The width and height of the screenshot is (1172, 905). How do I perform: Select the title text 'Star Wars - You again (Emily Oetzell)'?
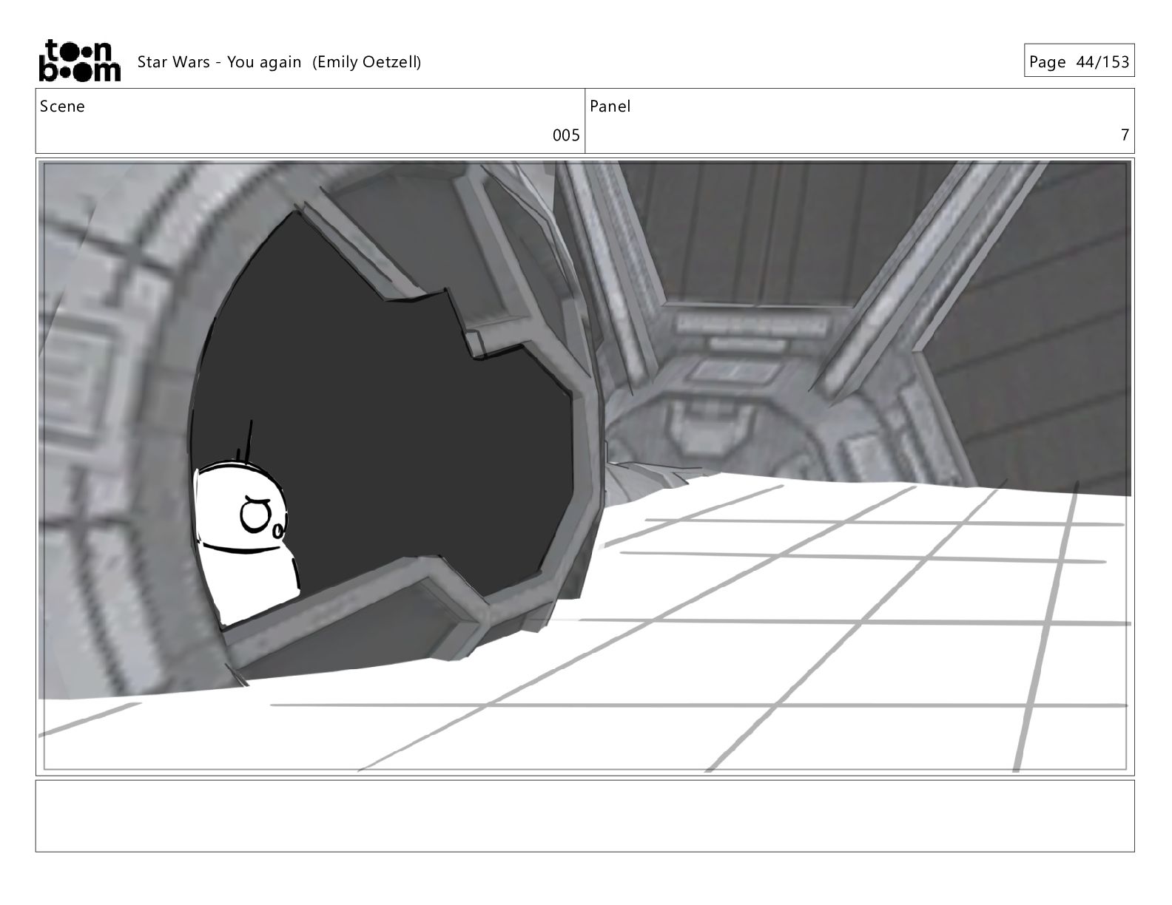click(x=279, y=62)
